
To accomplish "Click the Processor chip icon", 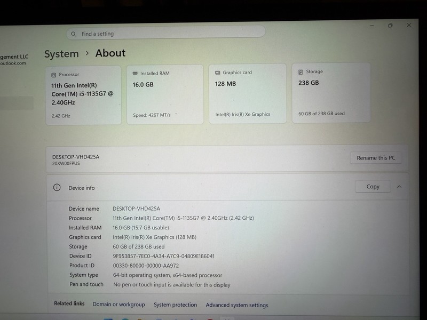I will 54,75.
